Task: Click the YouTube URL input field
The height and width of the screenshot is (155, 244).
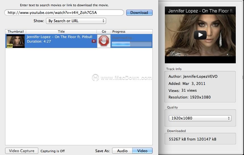Action: pyautogui.click(x=64, y=12)
